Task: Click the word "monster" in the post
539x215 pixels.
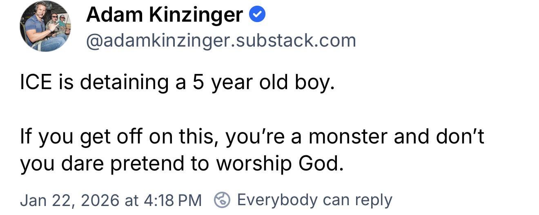Action: click(347, 137)
